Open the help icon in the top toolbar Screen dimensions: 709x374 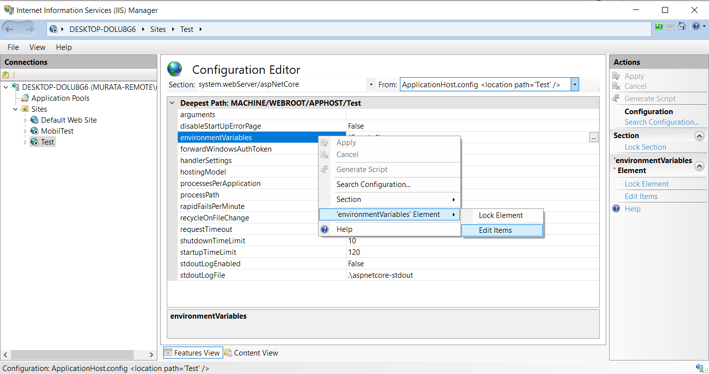[x=696, y=26]
